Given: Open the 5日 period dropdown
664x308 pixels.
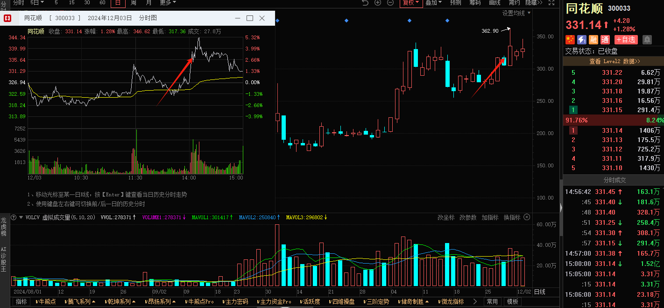Looking at the screenshot, I should coord(37,3).
